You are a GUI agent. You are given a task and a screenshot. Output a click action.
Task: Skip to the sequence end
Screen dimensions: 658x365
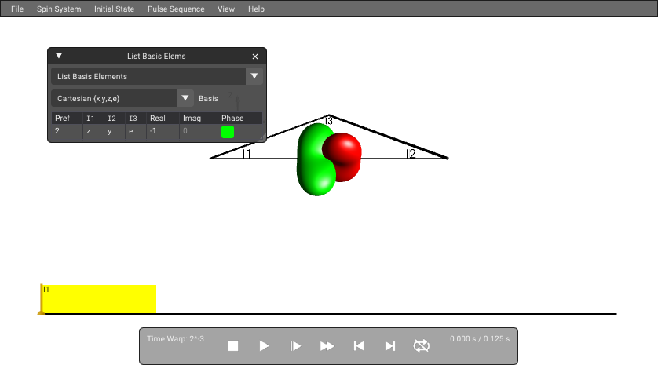click(x=389, y=345)
